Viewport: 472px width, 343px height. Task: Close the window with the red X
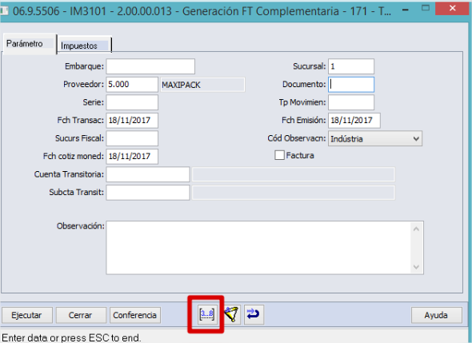453,9
